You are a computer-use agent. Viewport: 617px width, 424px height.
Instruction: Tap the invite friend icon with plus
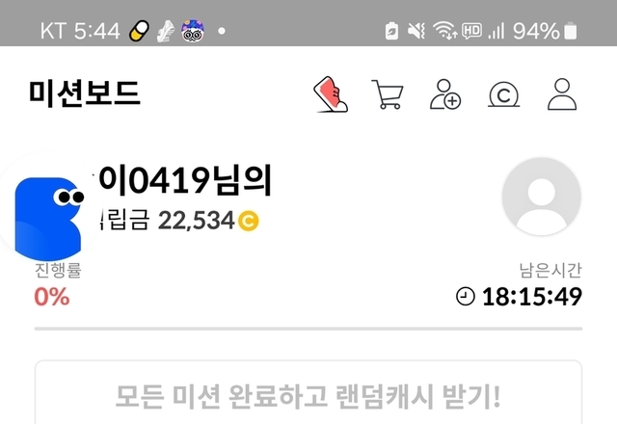445,94
